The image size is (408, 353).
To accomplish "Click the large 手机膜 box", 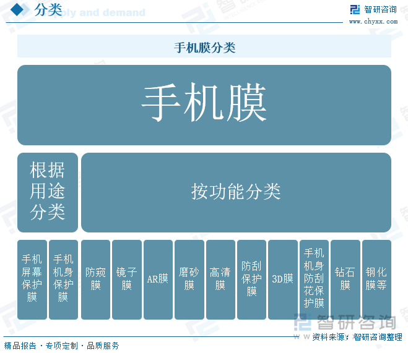I will click(204, 105).
